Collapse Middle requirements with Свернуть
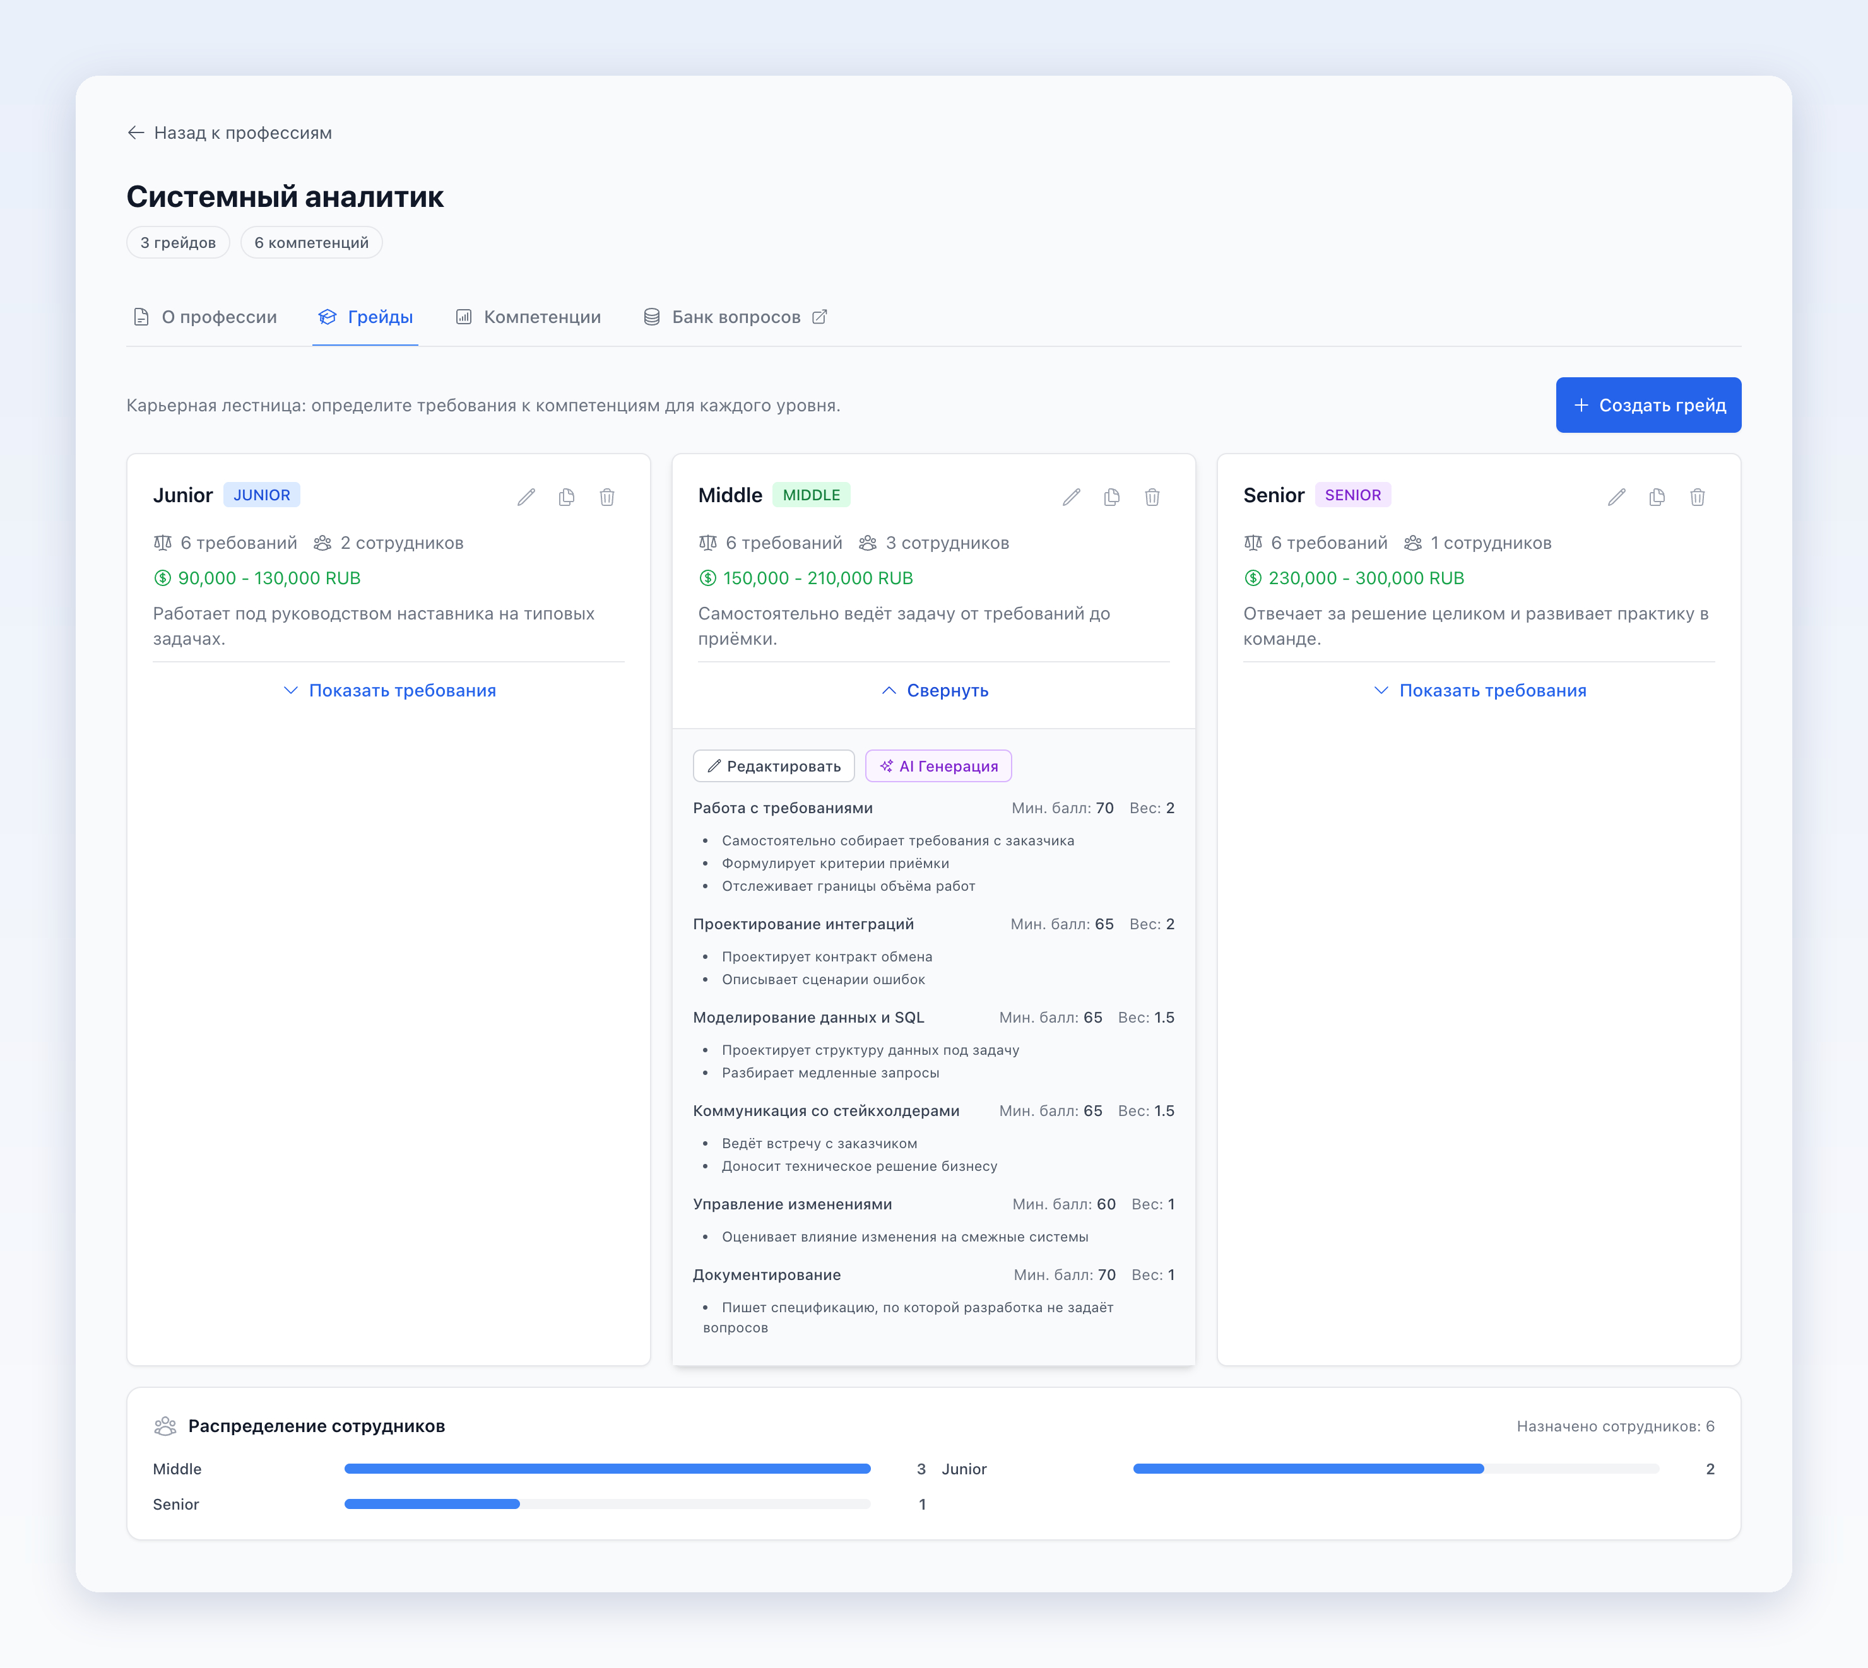Image resolution: width=1868 pixels, height=1668 pixels. click(934, 690)
